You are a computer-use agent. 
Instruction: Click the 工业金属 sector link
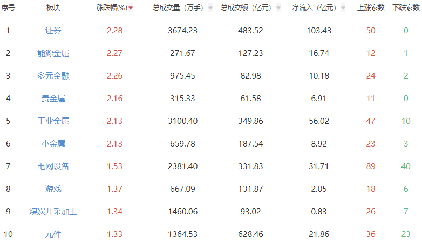point(53,121)
